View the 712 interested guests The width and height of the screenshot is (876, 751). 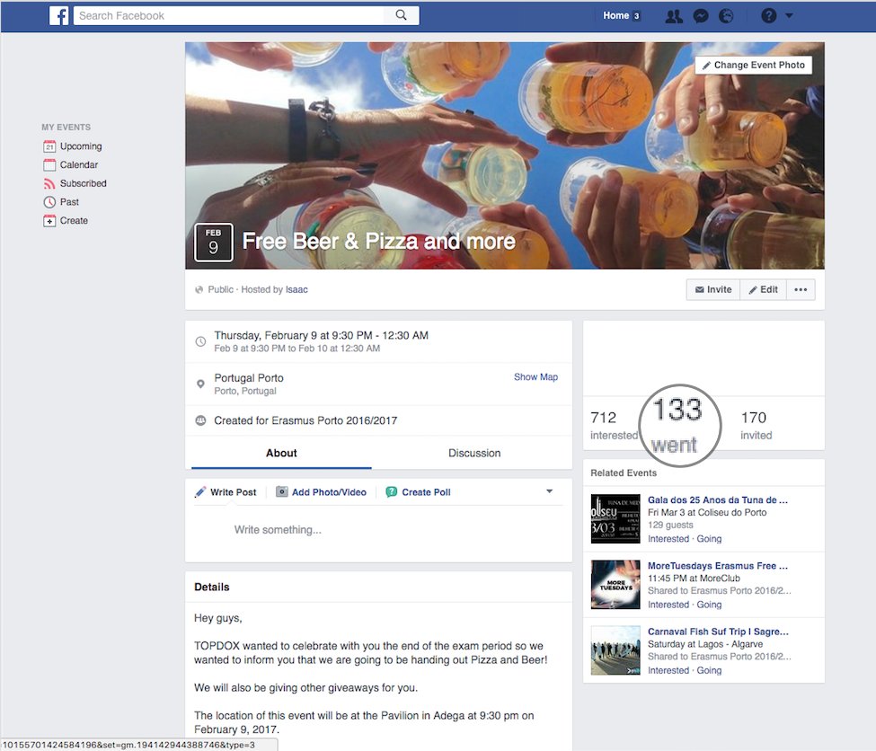(614, 425)
